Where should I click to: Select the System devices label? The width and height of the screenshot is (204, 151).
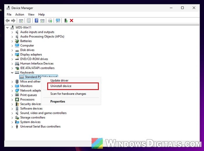30,122
